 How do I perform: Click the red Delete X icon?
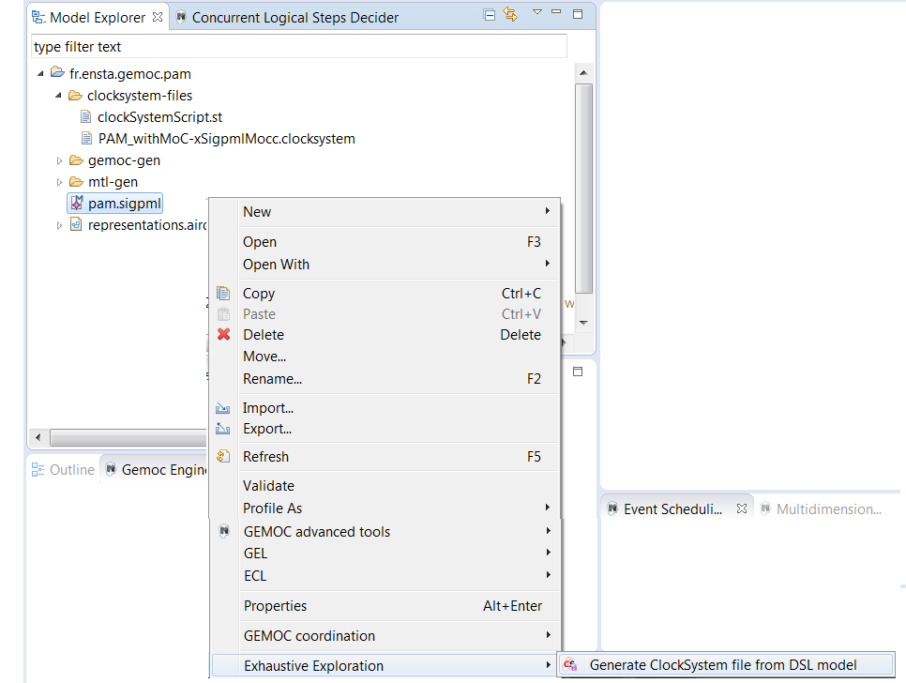(223, 335)
